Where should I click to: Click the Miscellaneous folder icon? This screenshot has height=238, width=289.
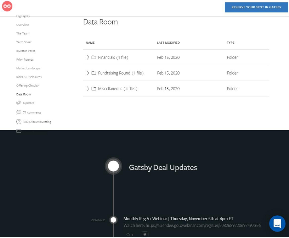pos(94,89)
